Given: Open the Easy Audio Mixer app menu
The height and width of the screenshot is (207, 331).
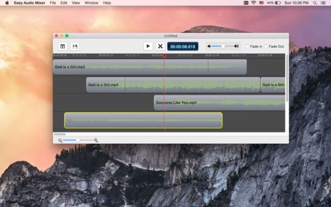Looking at the screenshot, I should [29, 3].
